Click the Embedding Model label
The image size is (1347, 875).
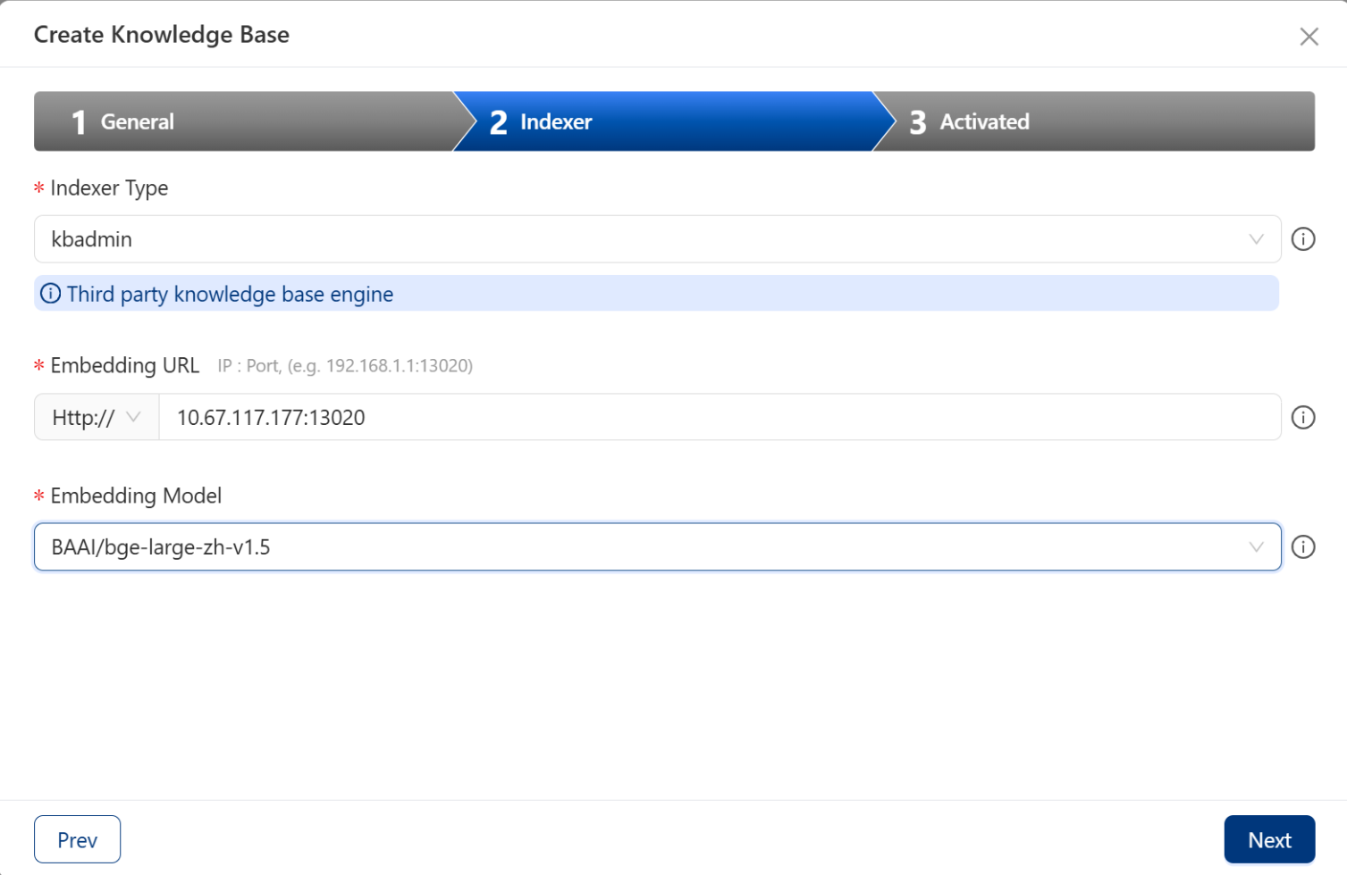click(135, 496)
